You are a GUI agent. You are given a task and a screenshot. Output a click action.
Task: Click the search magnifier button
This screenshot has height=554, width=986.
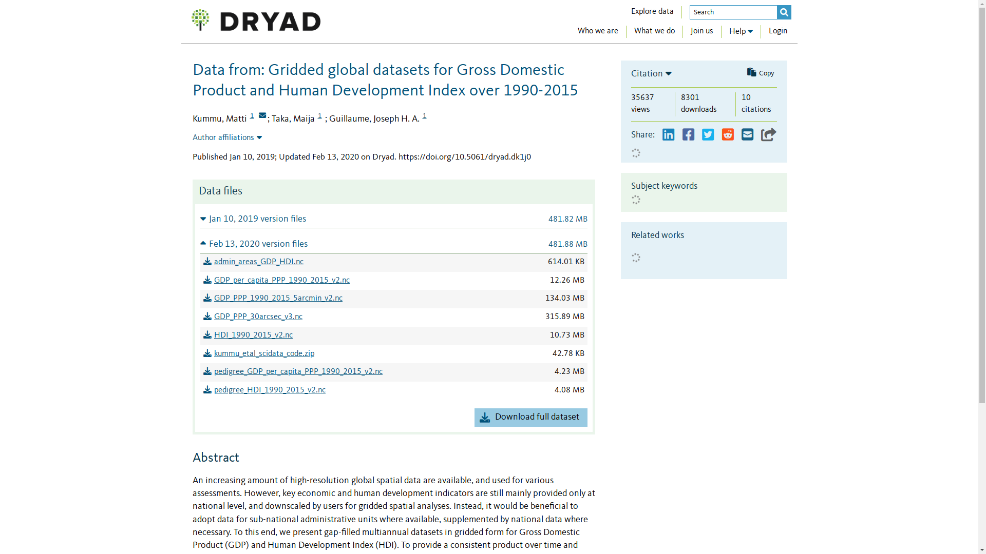point(784,12)
